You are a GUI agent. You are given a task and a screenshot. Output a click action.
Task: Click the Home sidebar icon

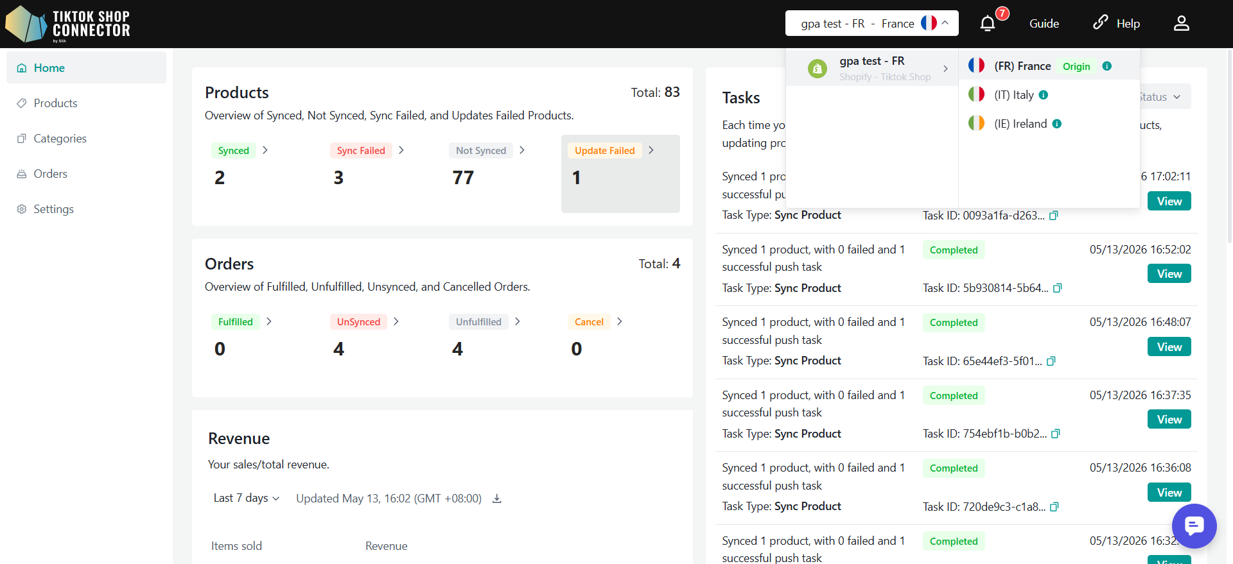(x=22, y=68)
